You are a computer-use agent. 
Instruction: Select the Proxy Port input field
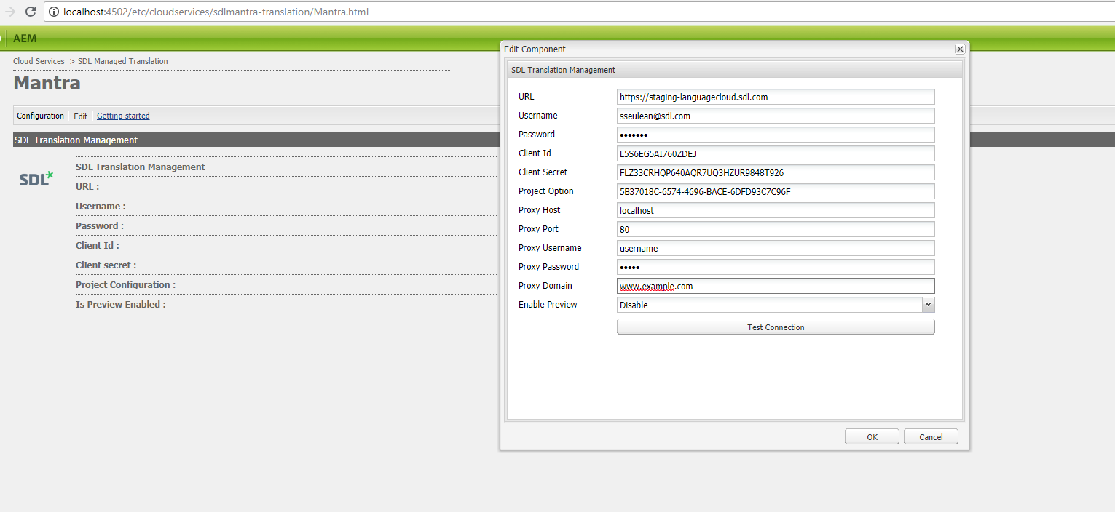pos(775,229)
